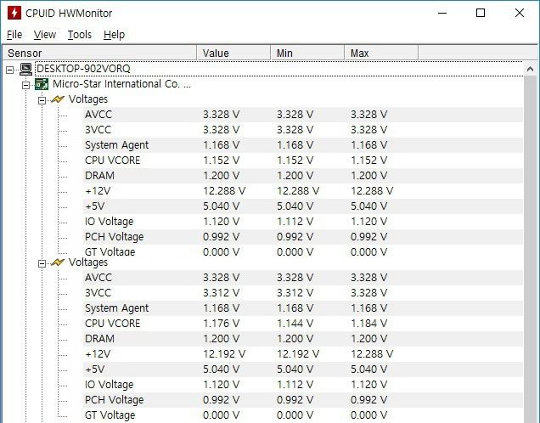Click the Value column header
540x423 pixels.
(233, 53)
